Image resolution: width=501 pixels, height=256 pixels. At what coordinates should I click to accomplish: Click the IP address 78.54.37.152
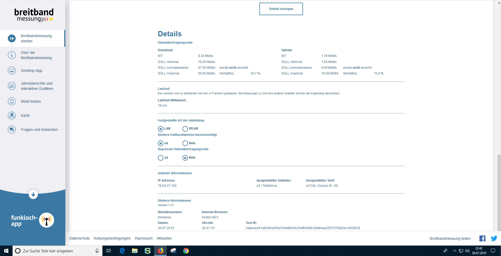pyautogui.click(x=167, y=186)
